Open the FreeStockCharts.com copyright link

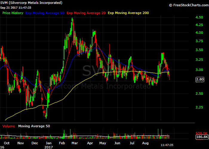click(x=189, y=5)
